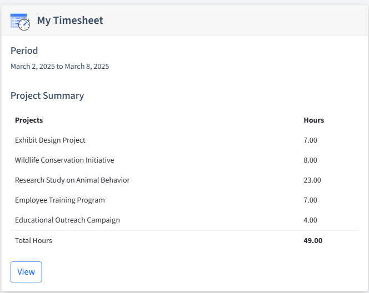Click the Total Hours label
Viewport: 369px width, 293px height.
point(33,241)
